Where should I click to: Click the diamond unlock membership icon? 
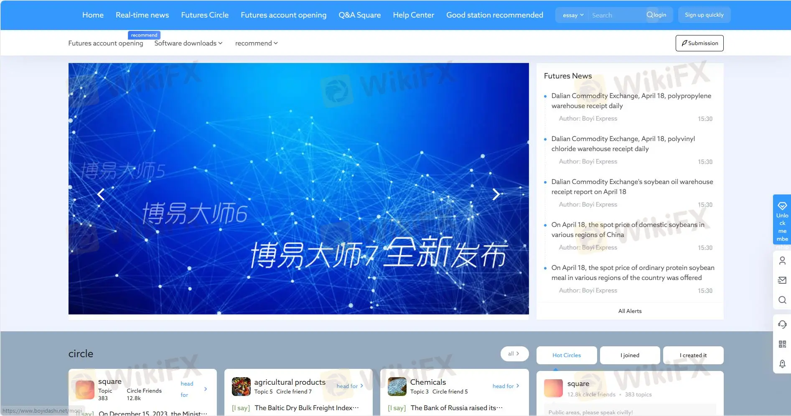tap(782, 206)
